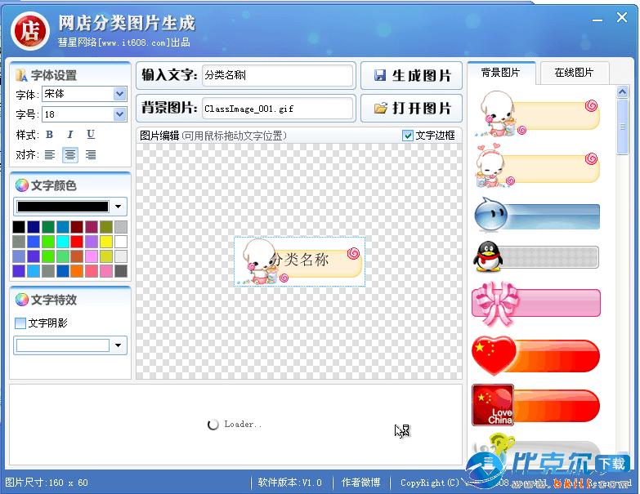Click the 输入文字 text input field
This screenshot has height=494, width=640.
[277, 75]
